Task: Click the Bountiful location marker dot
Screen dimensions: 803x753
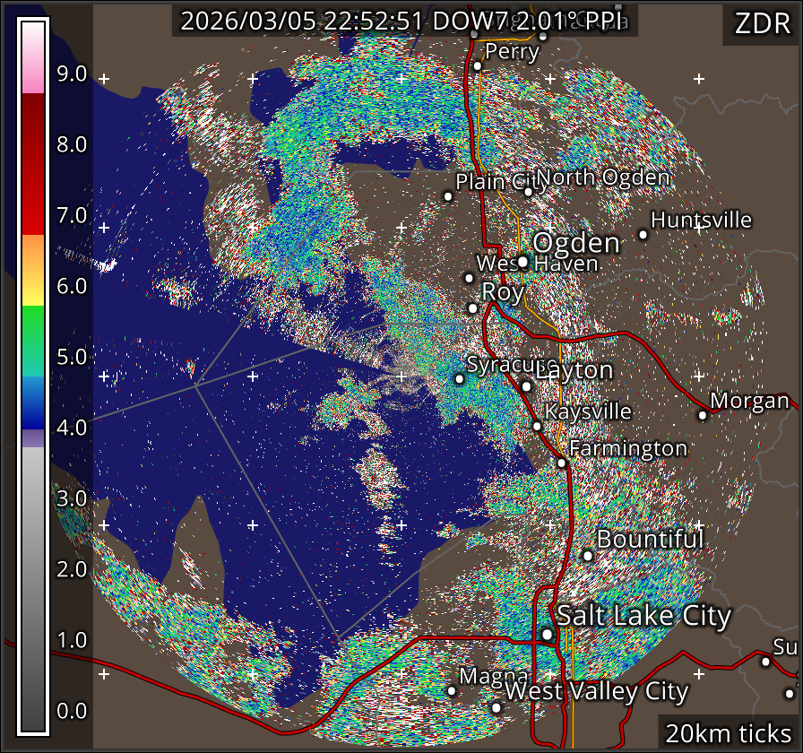Action: (588, 555)
